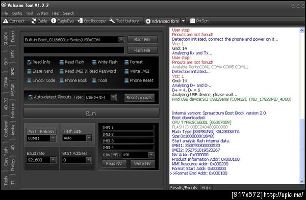The image size is (306, 200).
Task: Click the Run button
Action: (91, 113)
